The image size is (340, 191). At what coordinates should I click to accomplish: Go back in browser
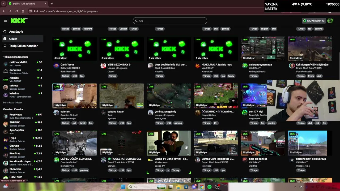click(4, 11)
